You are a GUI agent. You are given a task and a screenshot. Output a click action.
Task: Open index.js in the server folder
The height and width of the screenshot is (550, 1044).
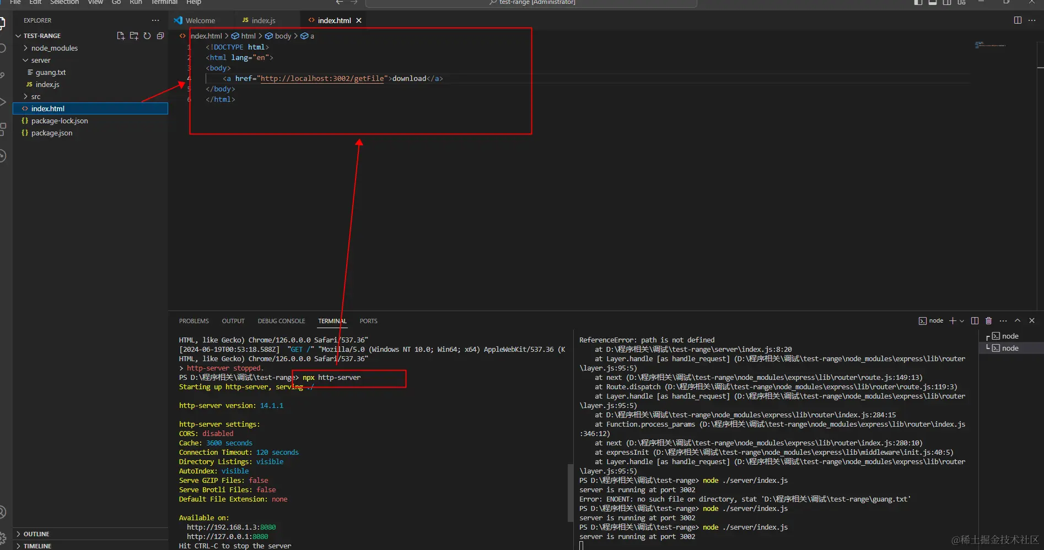click(x=47, y=84)
